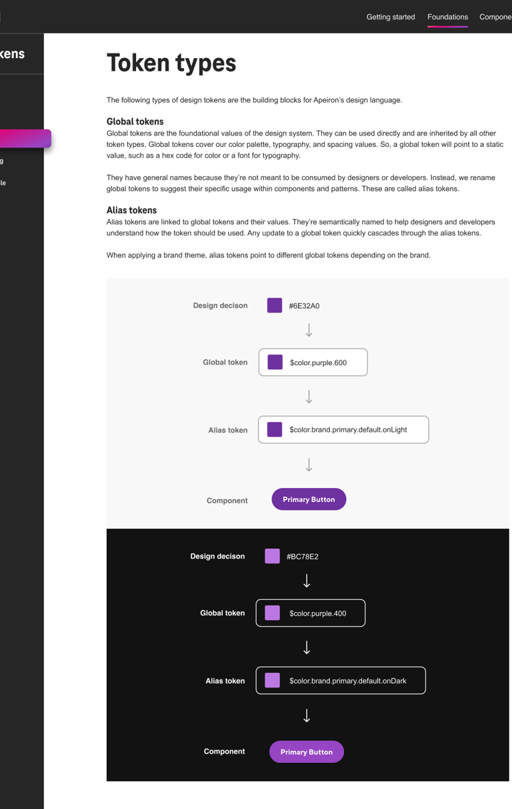Select the Foundations tab

[447, 17]
